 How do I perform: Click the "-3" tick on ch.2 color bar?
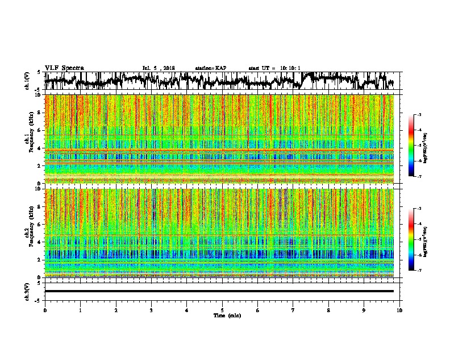point(419,209)
